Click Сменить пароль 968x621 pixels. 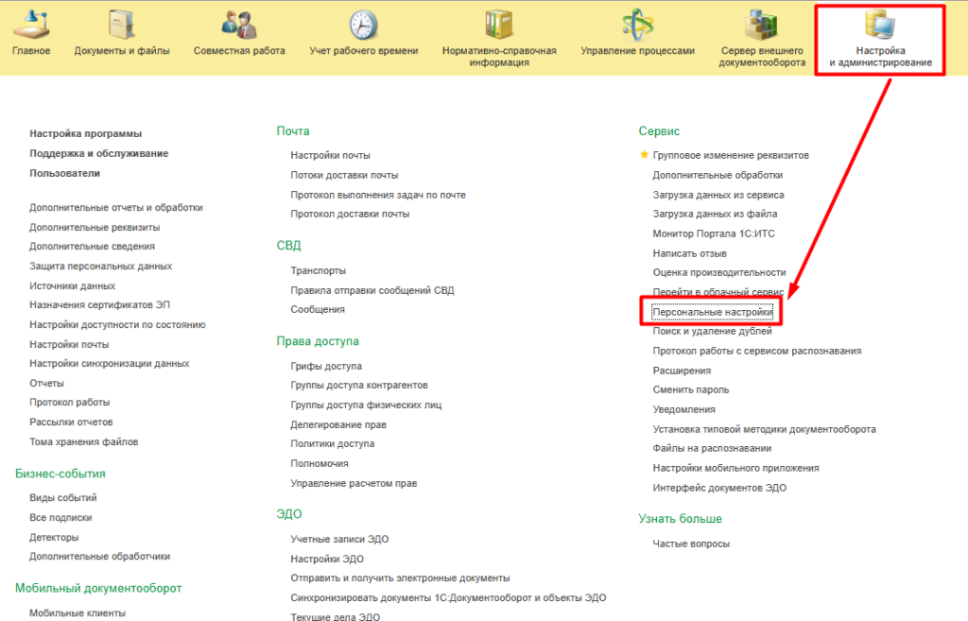pyautogui.click(x=691, y=389)
